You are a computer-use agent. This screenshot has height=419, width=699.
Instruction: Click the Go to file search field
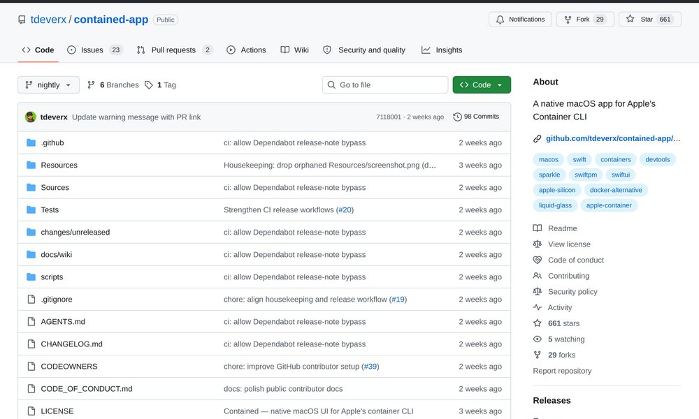tap(385, 85)
